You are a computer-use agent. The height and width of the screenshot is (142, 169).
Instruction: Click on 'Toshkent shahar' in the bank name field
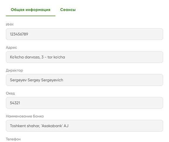pyautogui.click(x=25, y=126)
